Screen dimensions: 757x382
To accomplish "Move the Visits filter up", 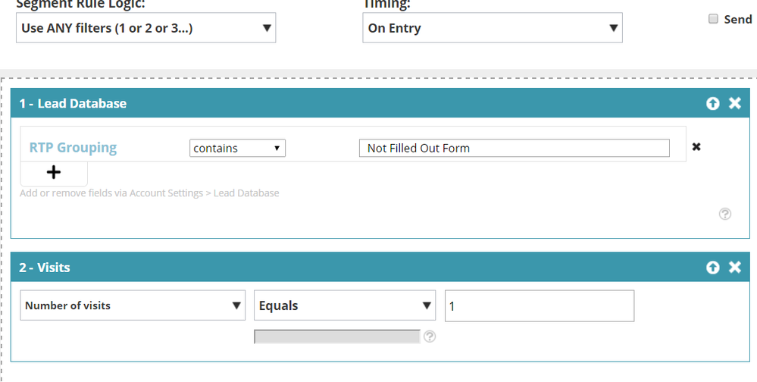I will 712,267.
